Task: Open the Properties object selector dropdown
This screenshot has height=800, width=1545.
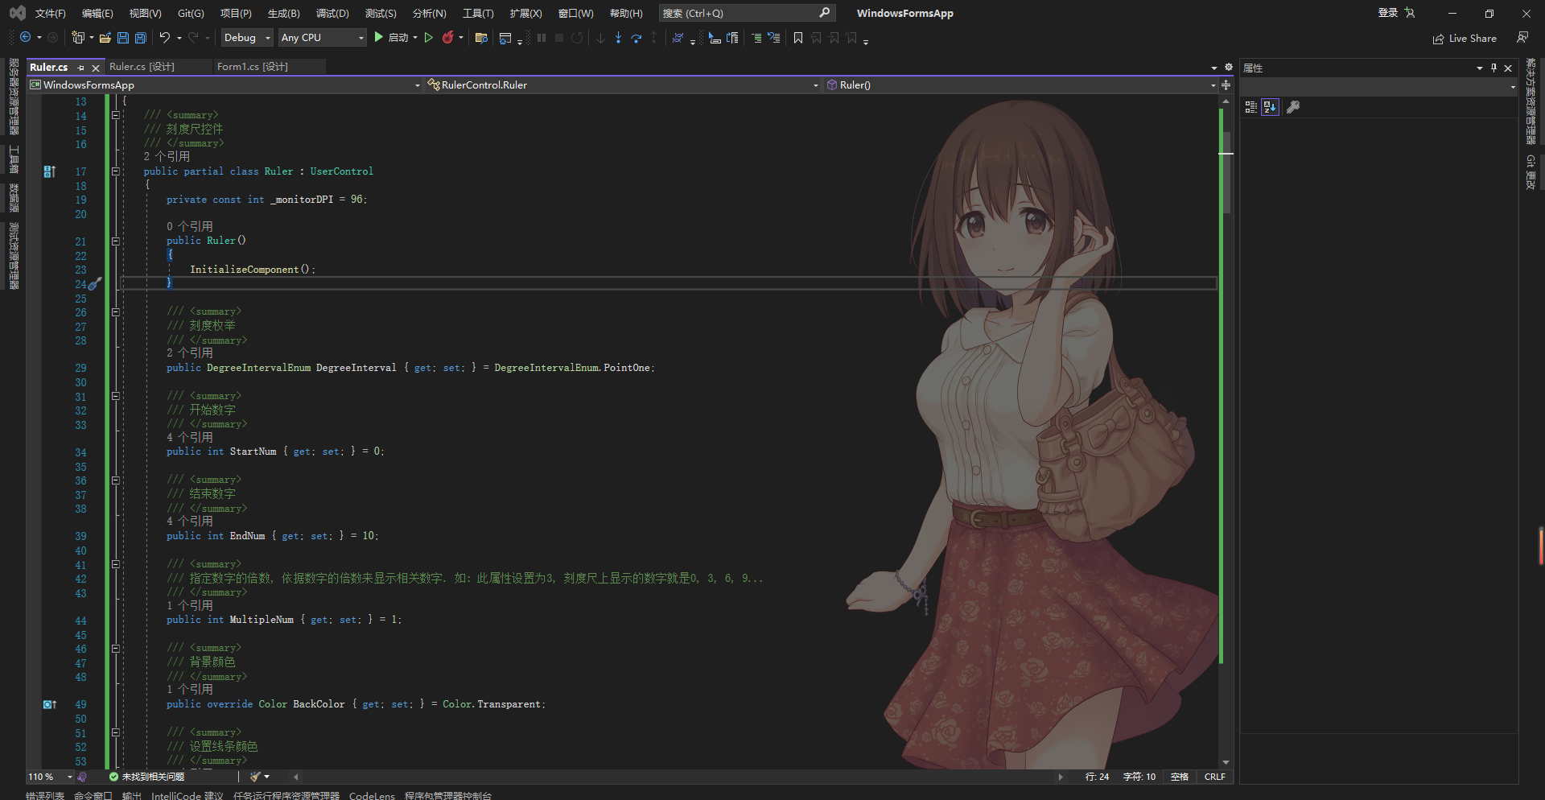Action: pos(1379,86)
